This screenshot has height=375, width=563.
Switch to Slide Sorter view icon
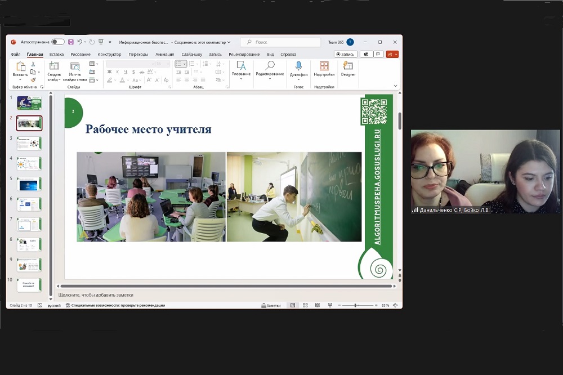pyautogui.click(x=305, y=305)
